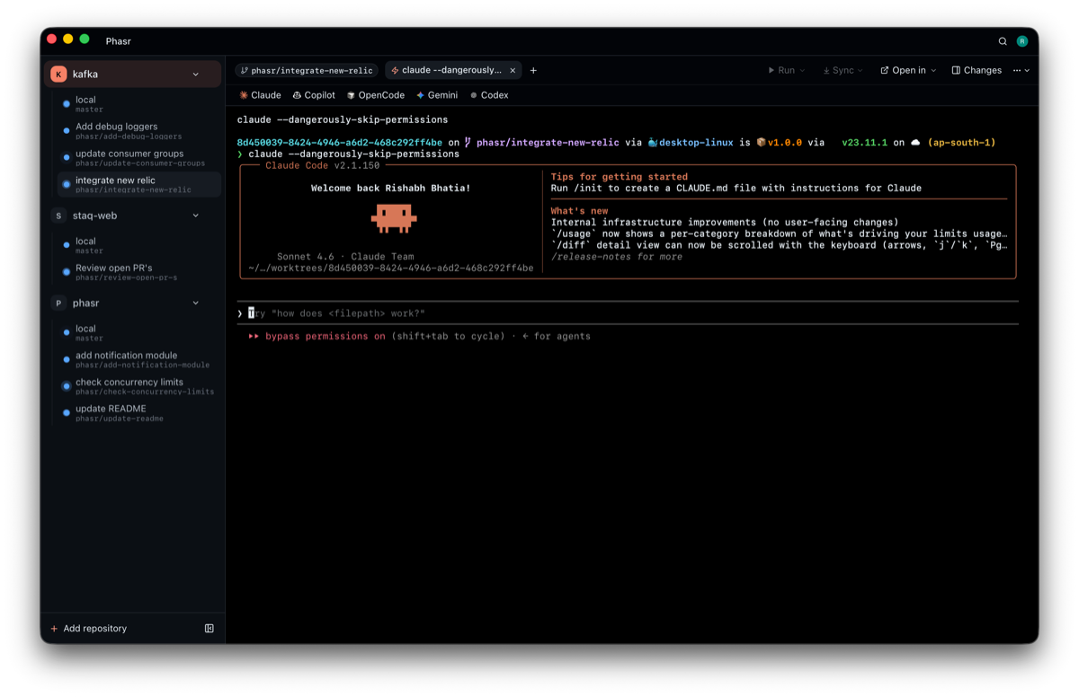Open update consumer groups workspace

(x=139, y=158)
